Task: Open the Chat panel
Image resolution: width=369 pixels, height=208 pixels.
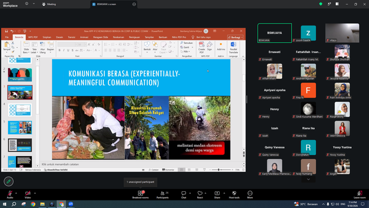Action: pyautogui.click(x=183, y=195)
